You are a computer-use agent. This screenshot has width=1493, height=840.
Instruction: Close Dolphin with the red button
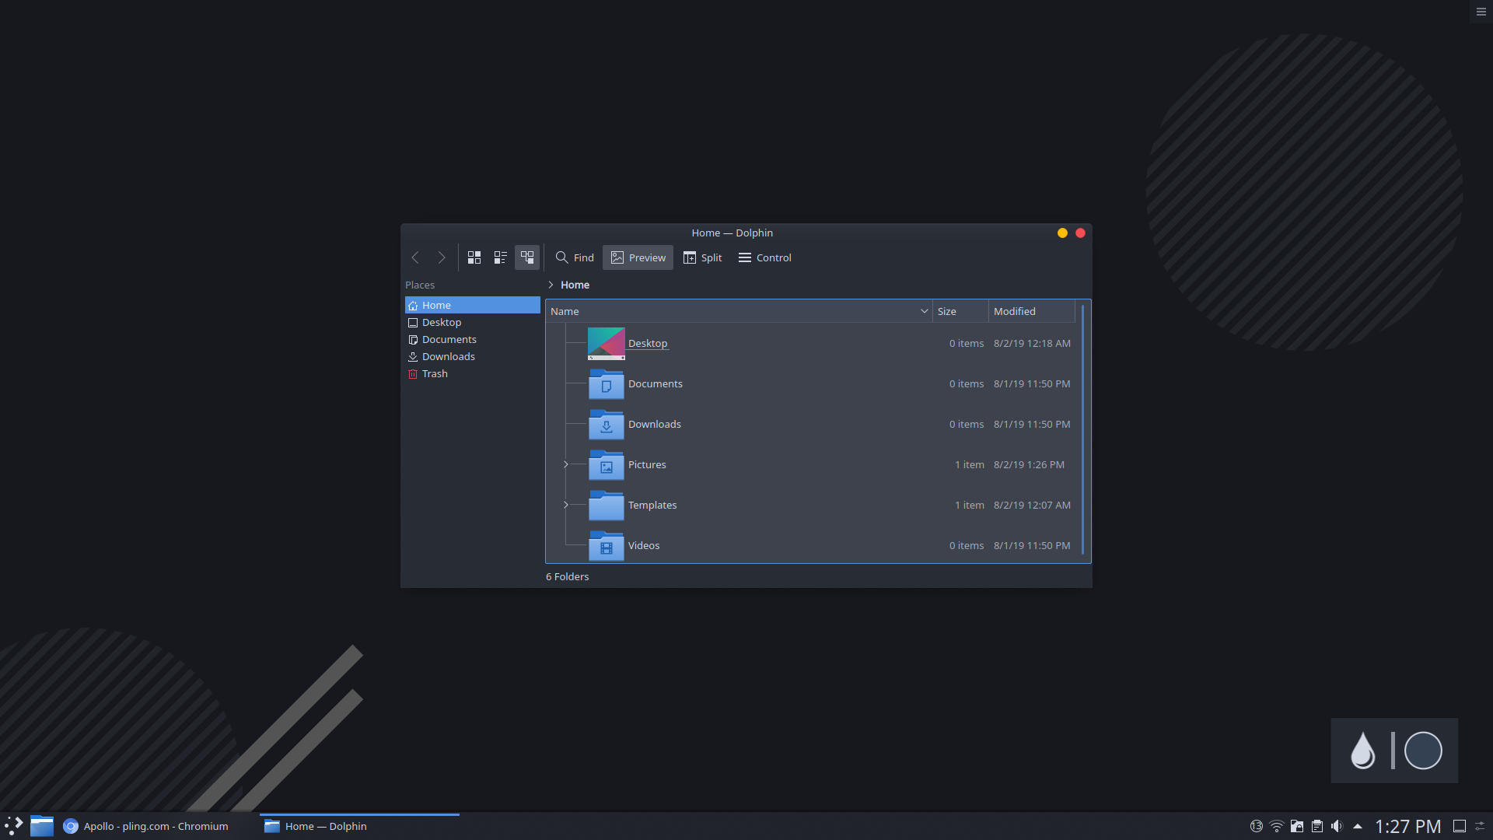[x=1080, y=233]
